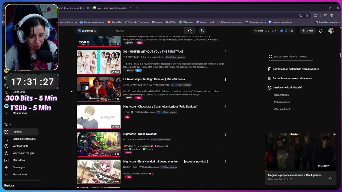Open the Navidad decorativa bookmark
The width and height of the screenshot is (342, 192).
pyautogui.click(x=281, y=22)
